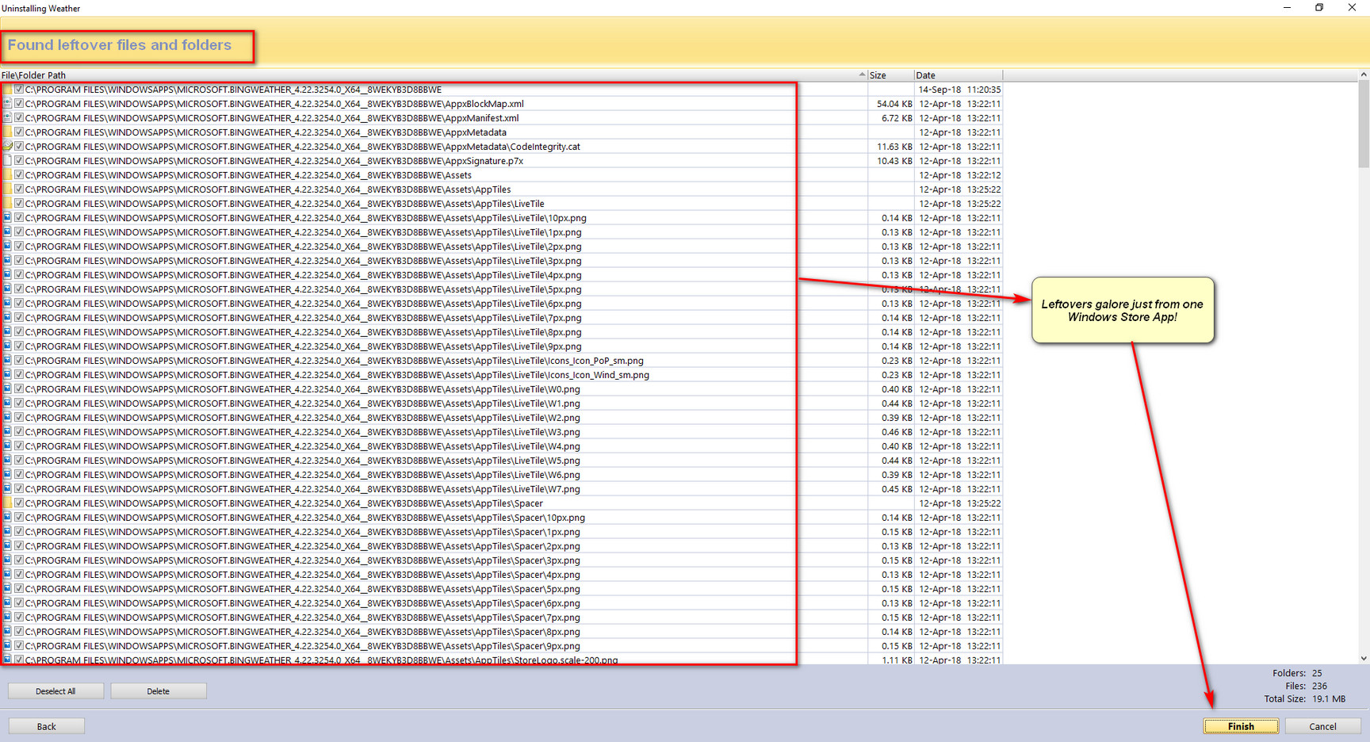This screenshot has height=742, width=1370.
Task: Uncheck the AppxBlockMap.xml checkbox
Action: pyautogui.click(x=19, y=104)
